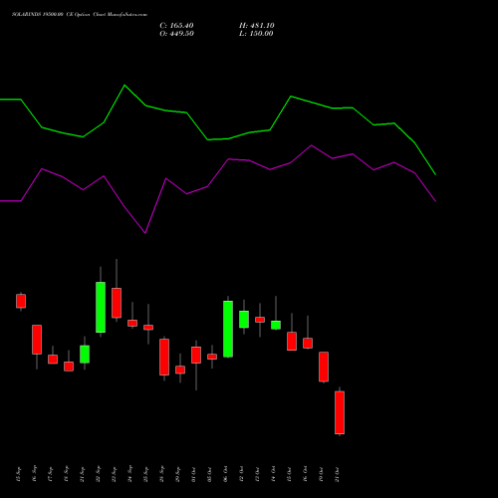Click the red candle above 28 Sep
The image size is (498, 498).
(x=164, y=357)
